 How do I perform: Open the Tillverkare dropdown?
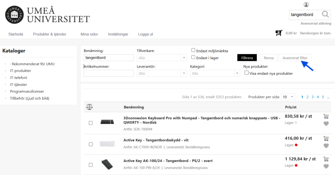click(x=162, y=58)
